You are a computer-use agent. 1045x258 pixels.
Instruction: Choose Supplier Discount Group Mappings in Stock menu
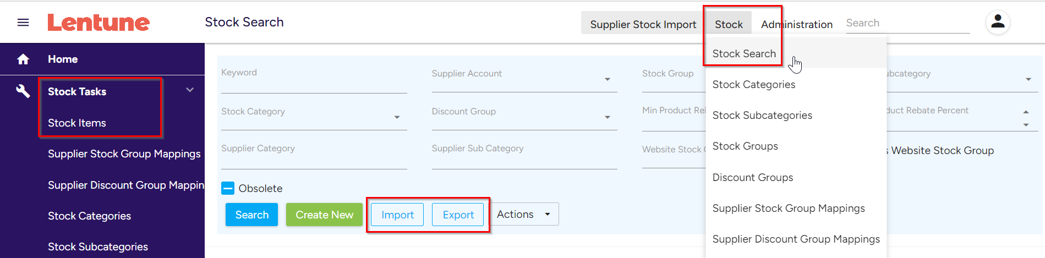coord(796,239)
